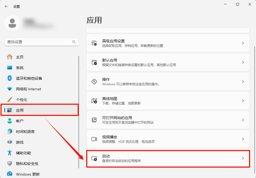Click the 设置 window title text

click(17, 7)
